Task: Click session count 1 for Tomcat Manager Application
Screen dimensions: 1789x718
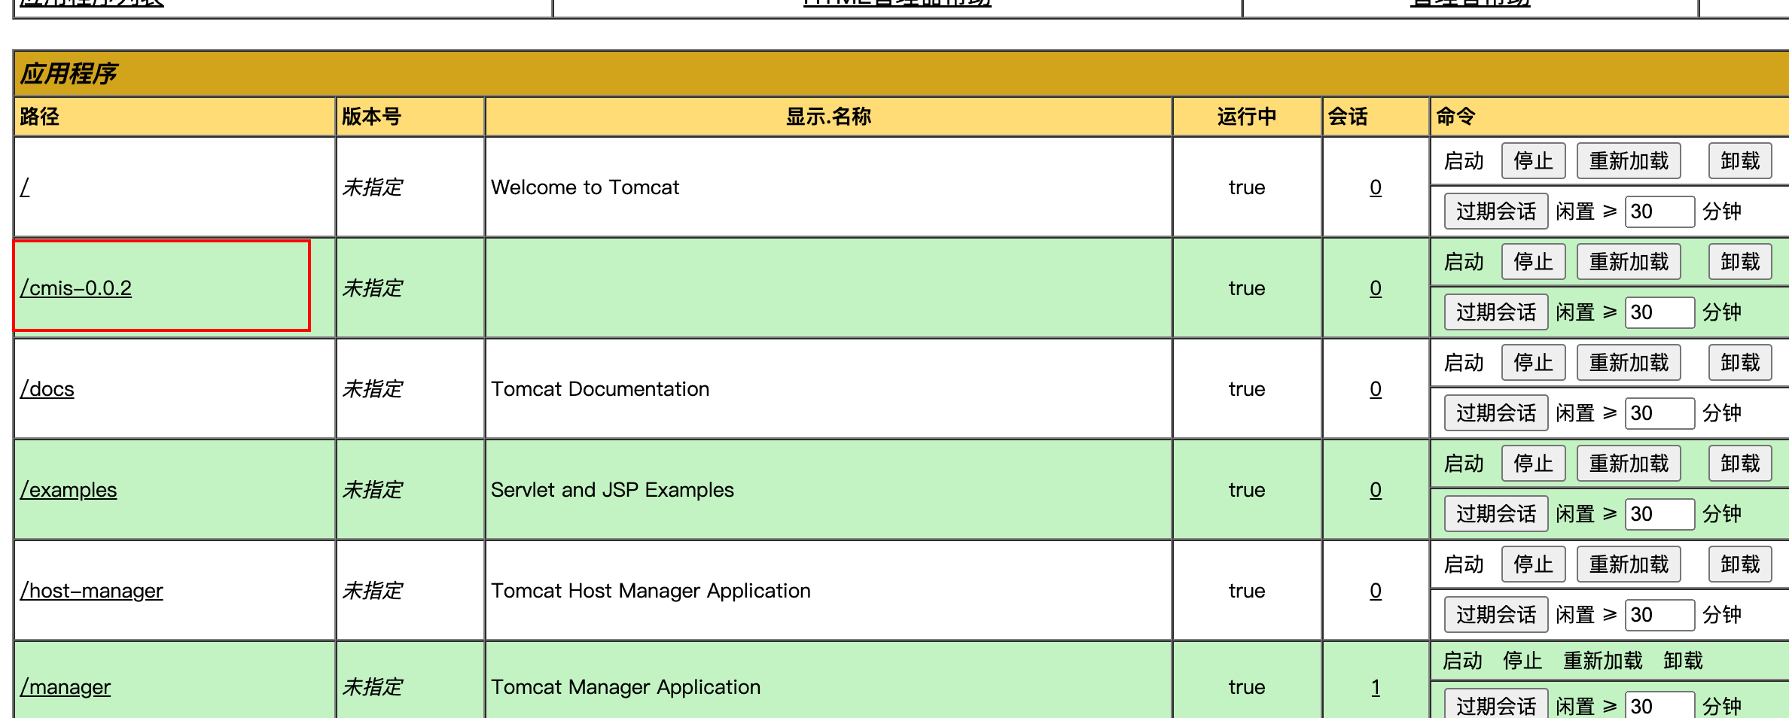Action: (x=1376, y=687)
